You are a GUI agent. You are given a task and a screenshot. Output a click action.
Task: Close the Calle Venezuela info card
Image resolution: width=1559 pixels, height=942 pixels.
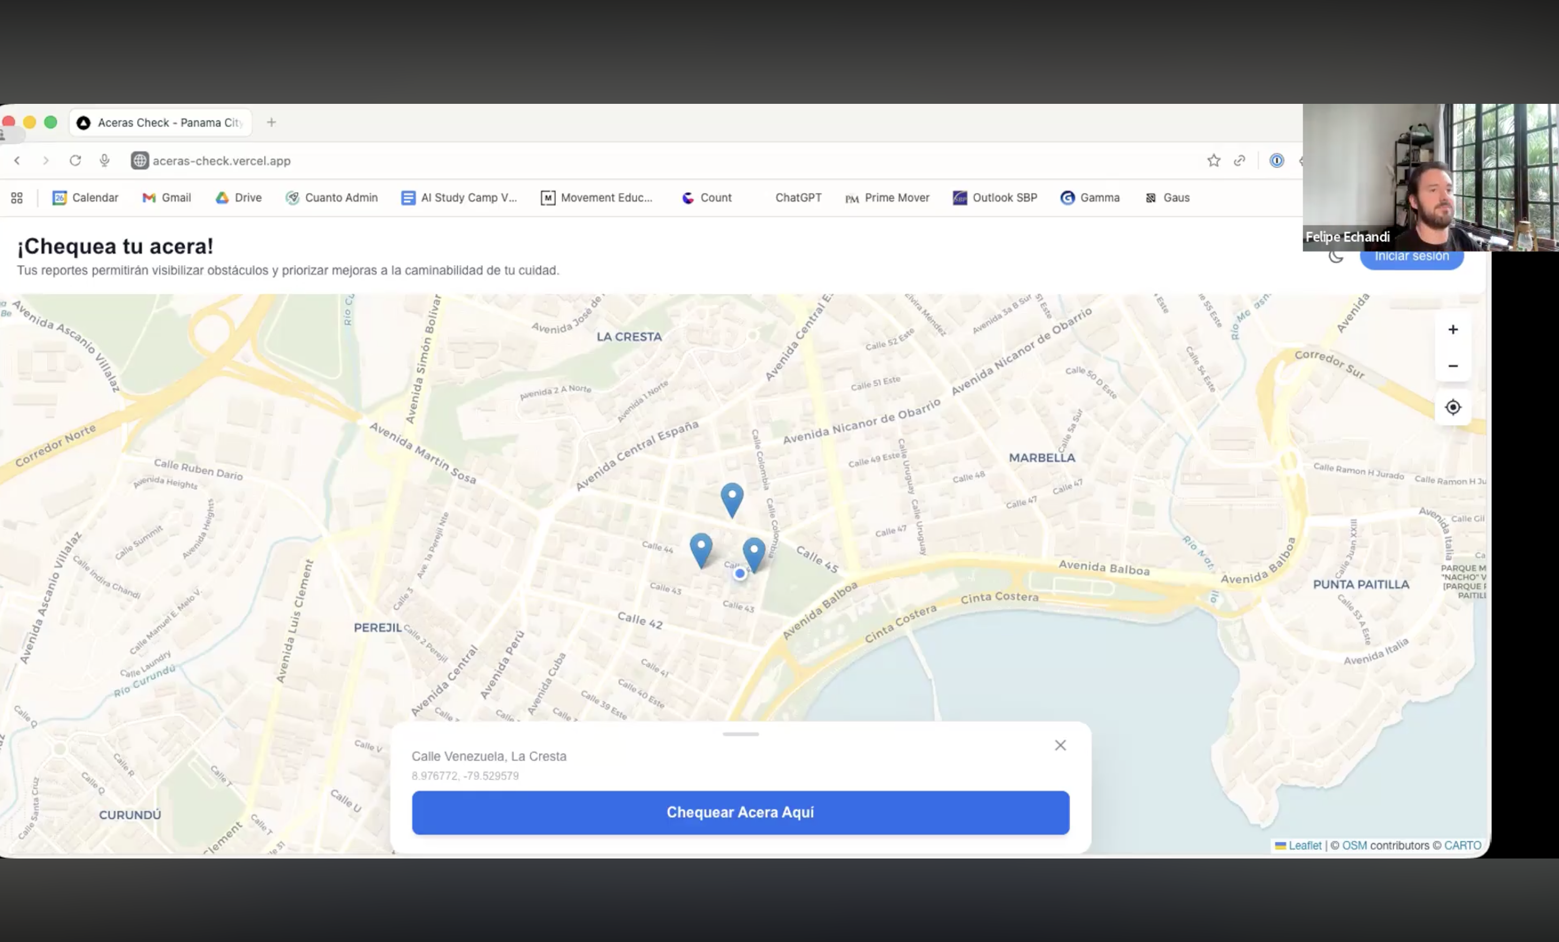pos(1061,745)
